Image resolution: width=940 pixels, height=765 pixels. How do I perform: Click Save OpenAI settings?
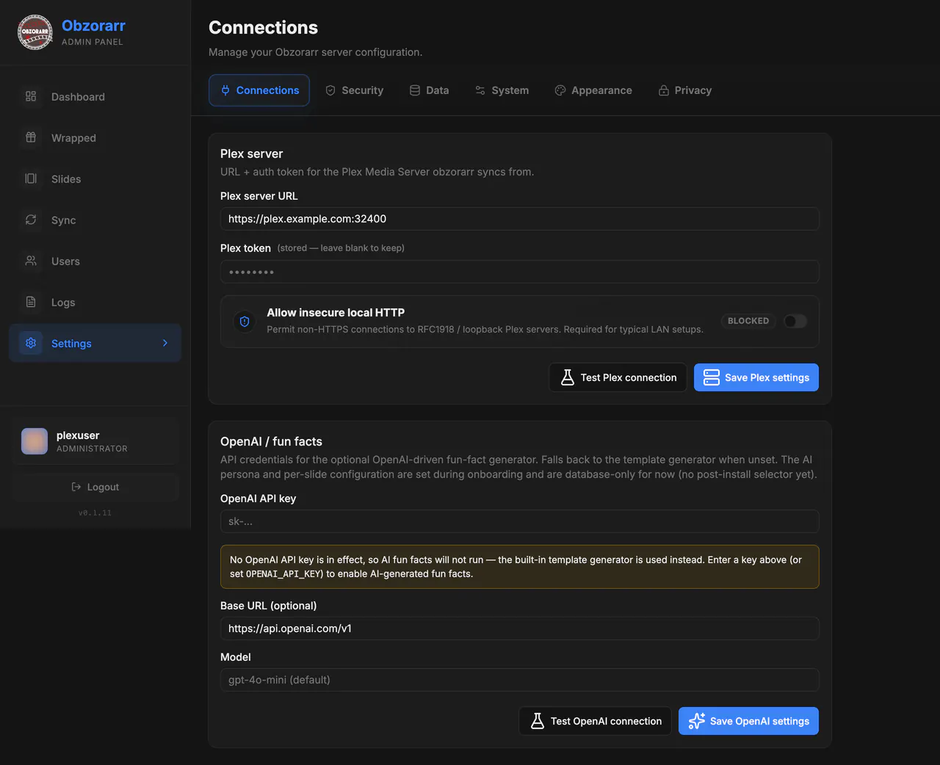point(748,721)
